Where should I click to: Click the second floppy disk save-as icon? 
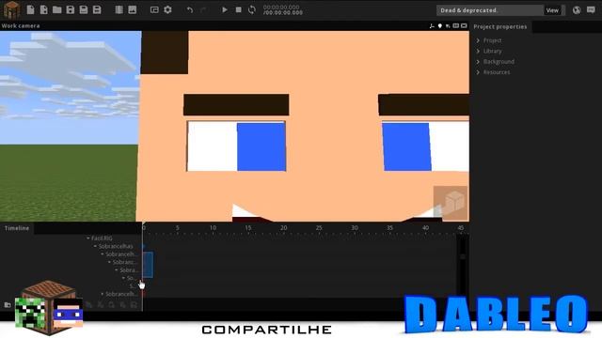84,9
